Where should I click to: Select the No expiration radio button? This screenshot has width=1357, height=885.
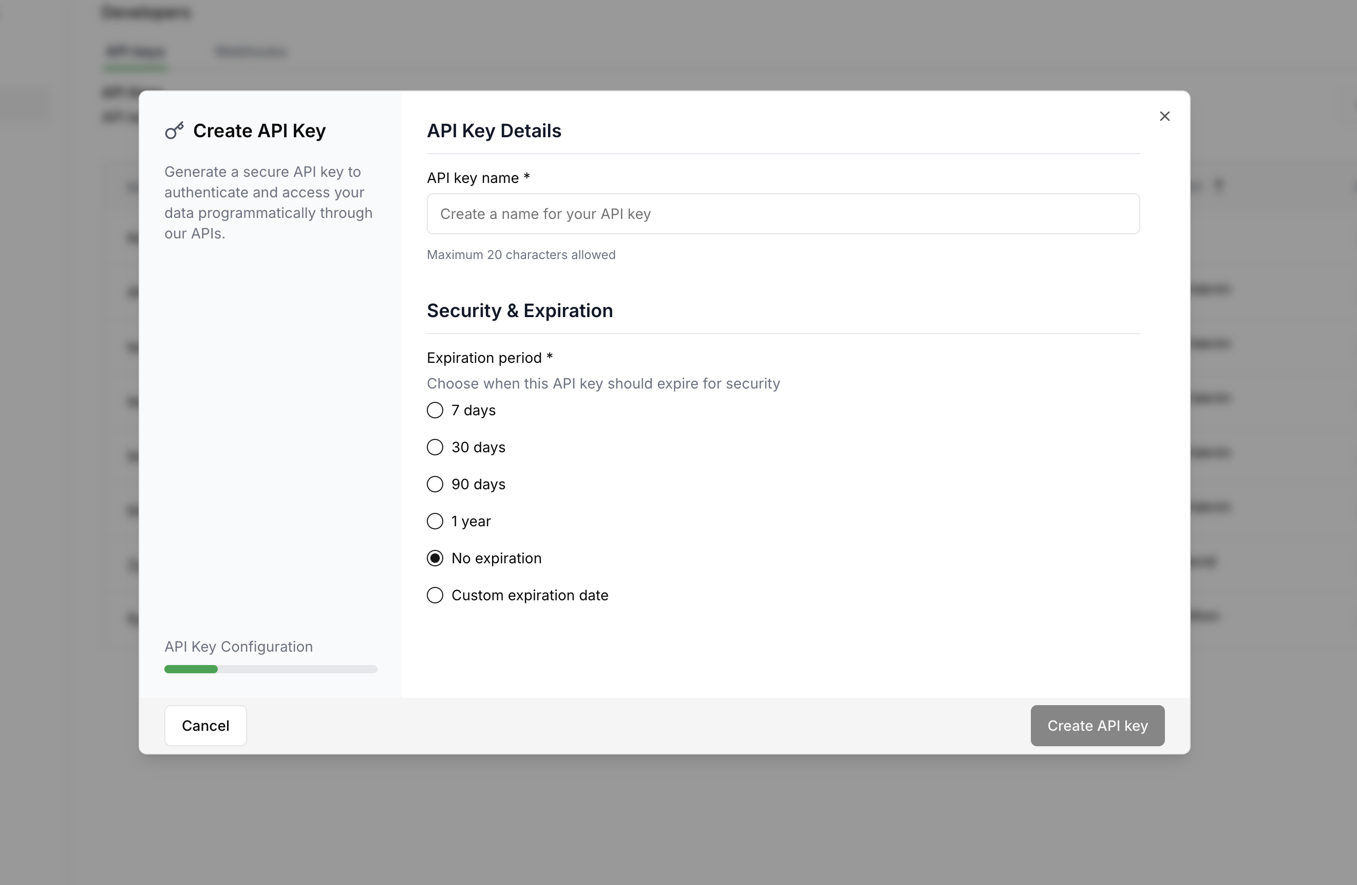[435, 559]
